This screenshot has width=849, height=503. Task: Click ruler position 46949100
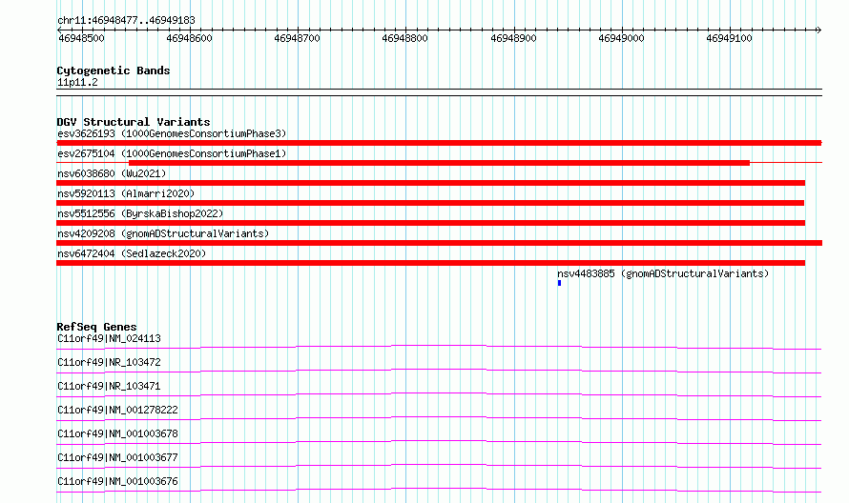729,38
